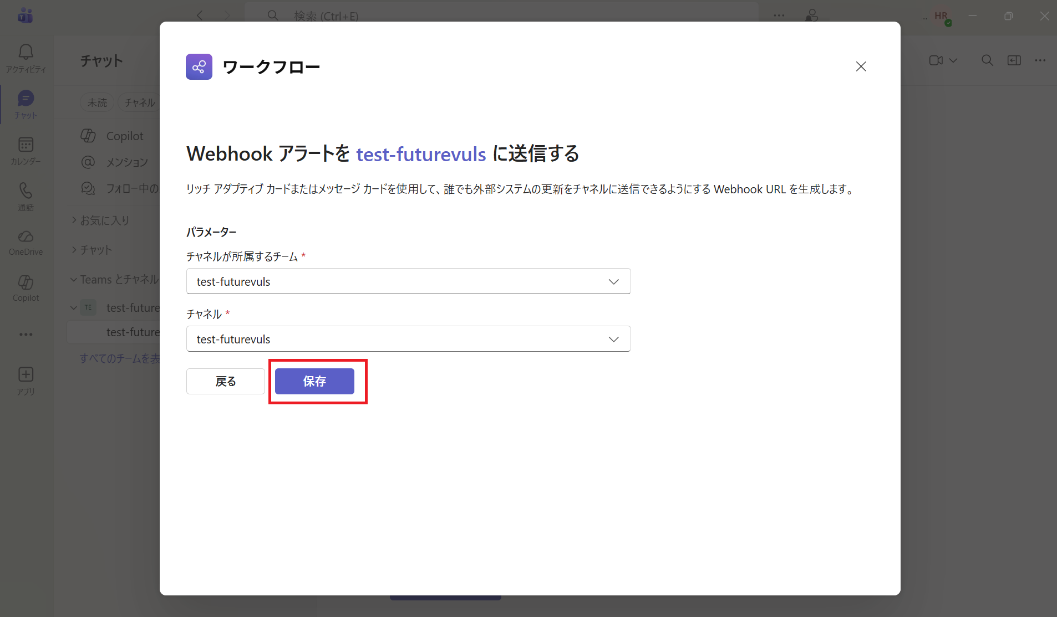The width and height of the screenshot is (1057, 617).
Task: Open the search icon in the chat header
Action: [987, 60]
